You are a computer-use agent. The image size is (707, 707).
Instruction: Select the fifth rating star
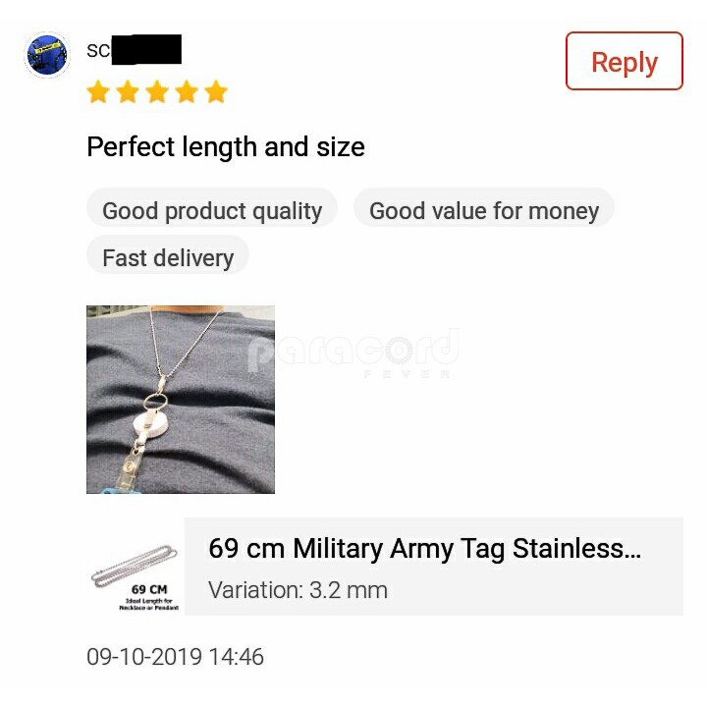tap(216, 92)
